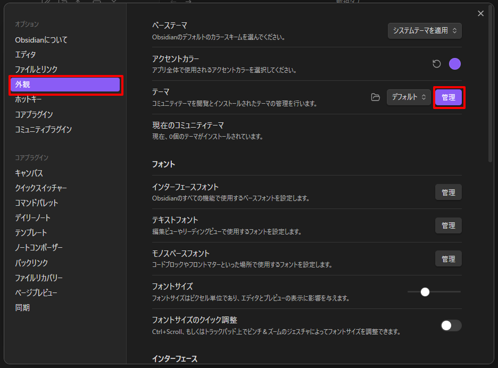Viewport: 498px width, 368px height.
Task: Click the accent color reset icon
Action: 437,64
